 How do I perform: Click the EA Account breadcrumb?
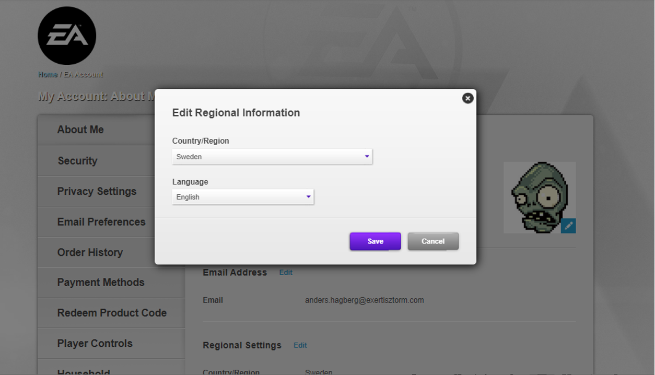[84, 75]
